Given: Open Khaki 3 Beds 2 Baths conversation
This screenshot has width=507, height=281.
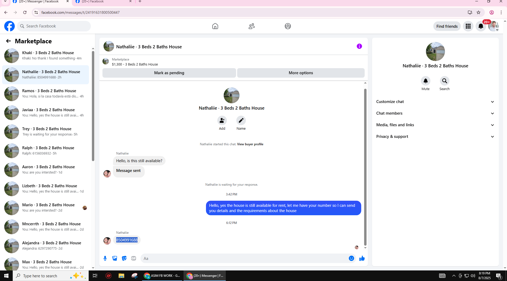Looking at the screenshot, I should [45, 55].
